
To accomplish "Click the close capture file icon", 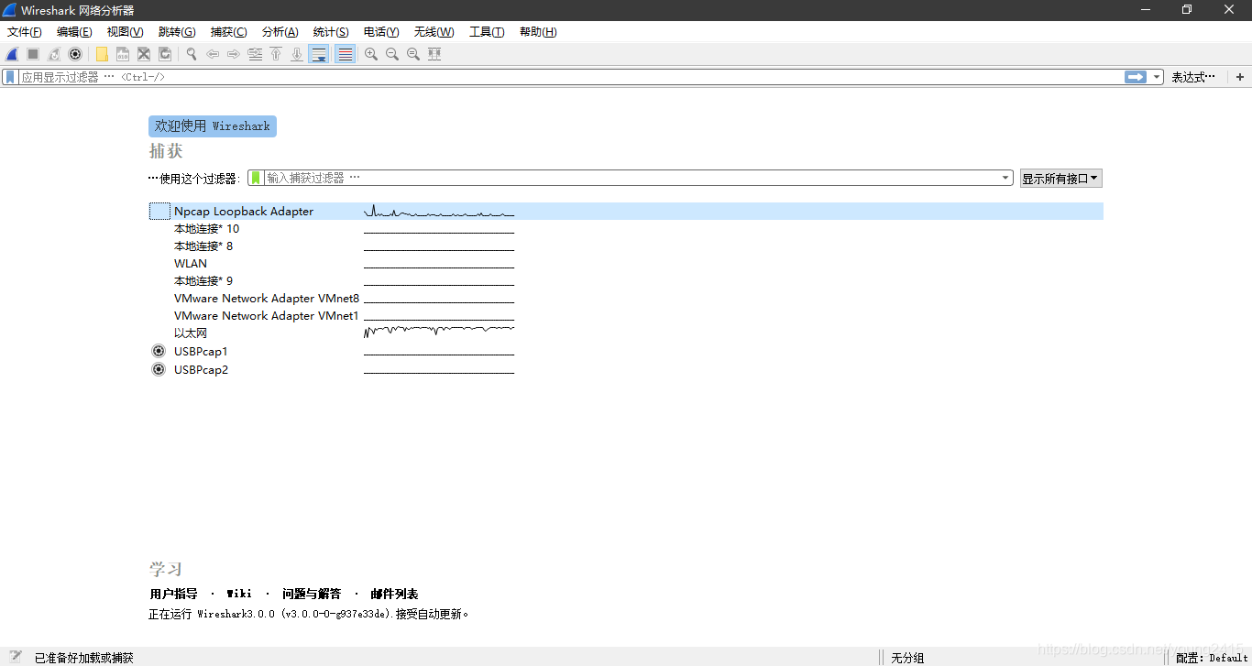I will [144, 54].
